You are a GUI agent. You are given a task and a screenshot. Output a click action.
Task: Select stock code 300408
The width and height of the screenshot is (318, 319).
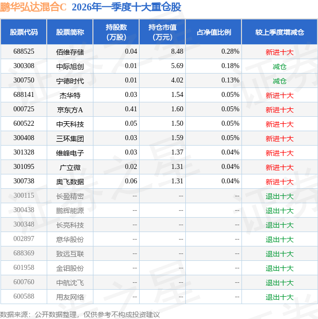tap(24, 138)
